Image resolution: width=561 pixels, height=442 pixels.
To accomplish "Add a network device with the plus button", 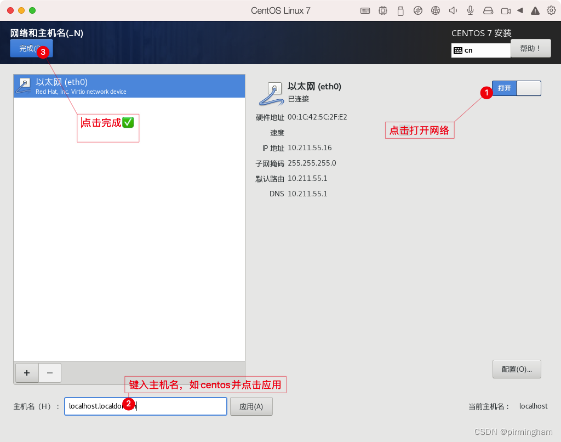I will pyautogui.click(x=27, y=373).
